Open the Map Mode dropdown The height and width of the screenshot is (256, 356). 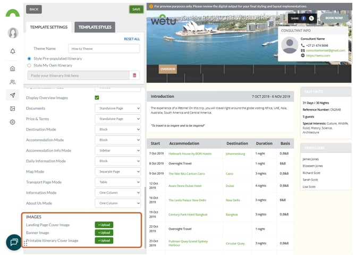point(117,172)
